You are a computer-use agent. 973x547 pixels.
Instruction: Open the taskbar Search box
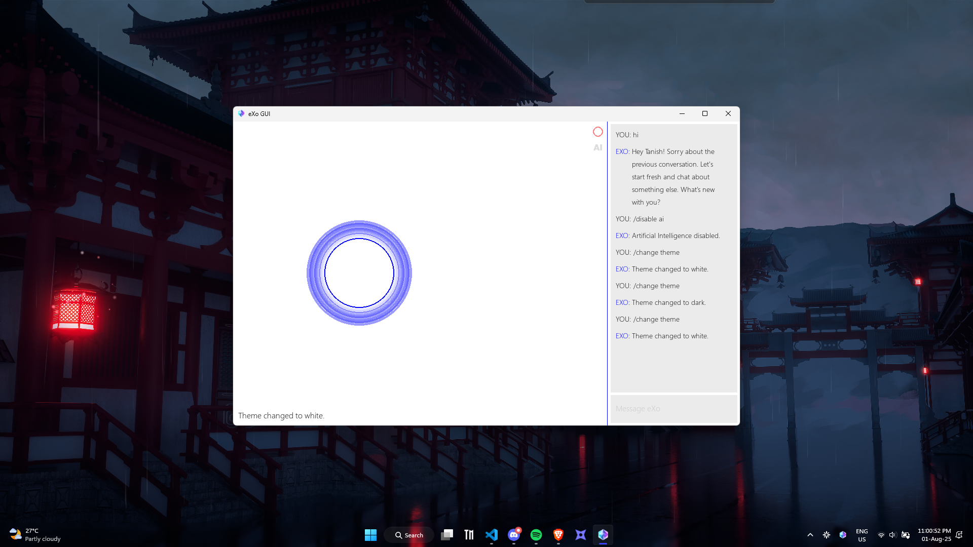[409, 535]
